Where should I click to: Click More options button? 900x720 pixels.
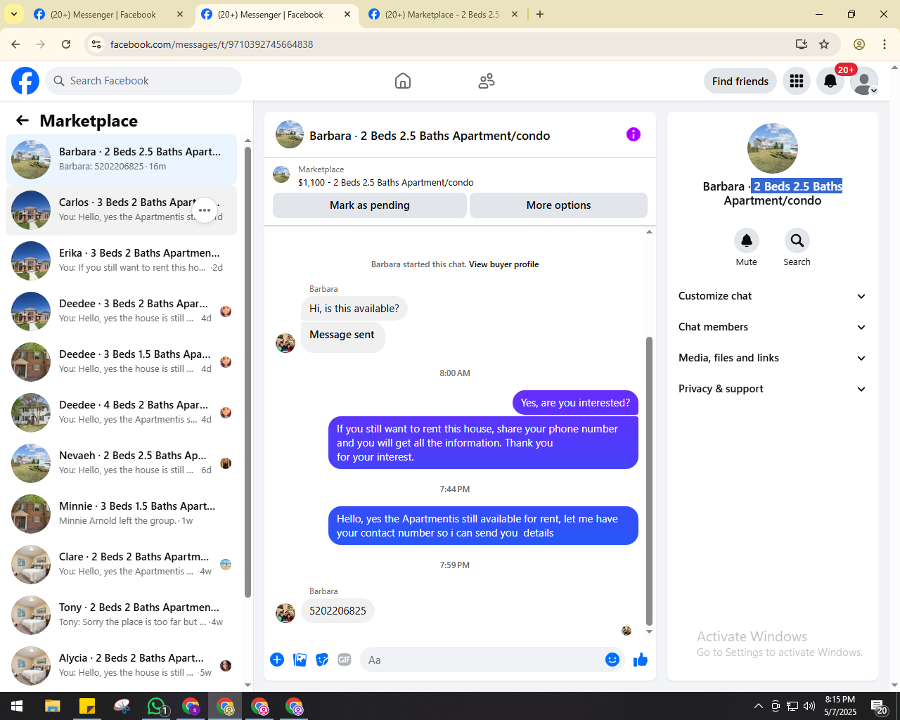pos(559,205)
